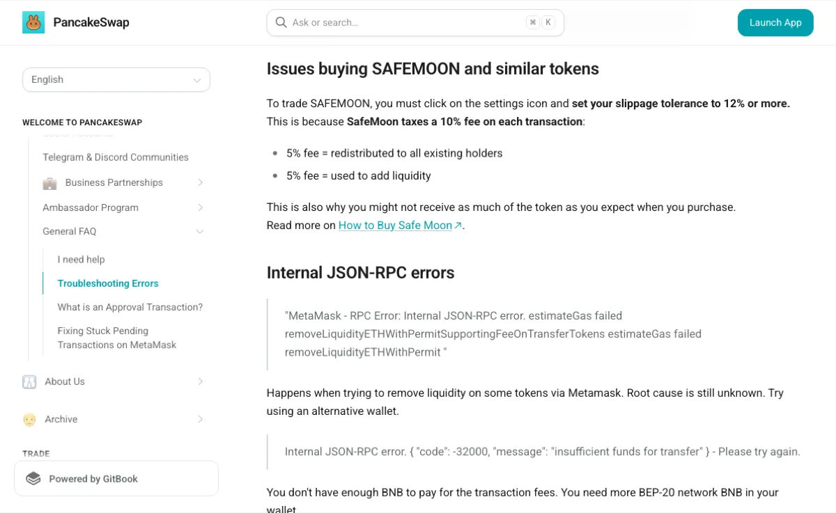Viewport: 836px width, 513px height.
Task: Expand the Business Partnerships chevron
Action: 200,182
